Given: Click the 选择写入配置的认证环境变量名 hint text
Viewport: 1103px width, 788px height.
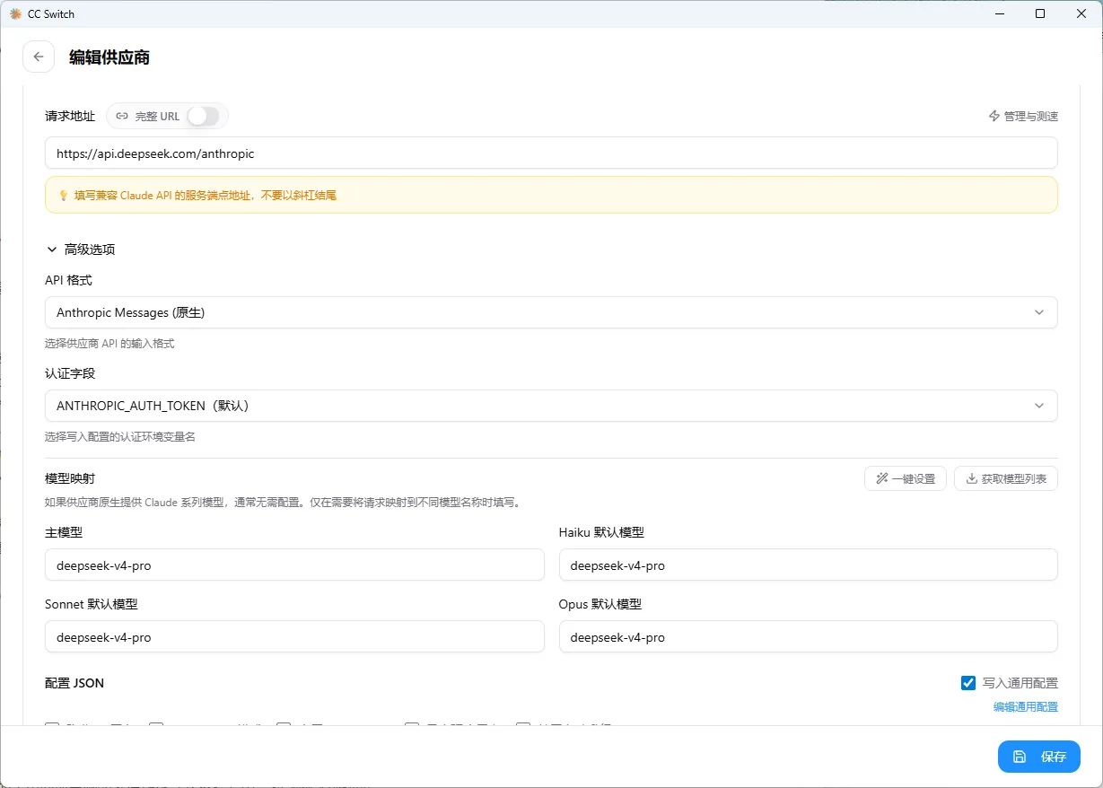Looking at the screenshot, I should coord(120,437).
